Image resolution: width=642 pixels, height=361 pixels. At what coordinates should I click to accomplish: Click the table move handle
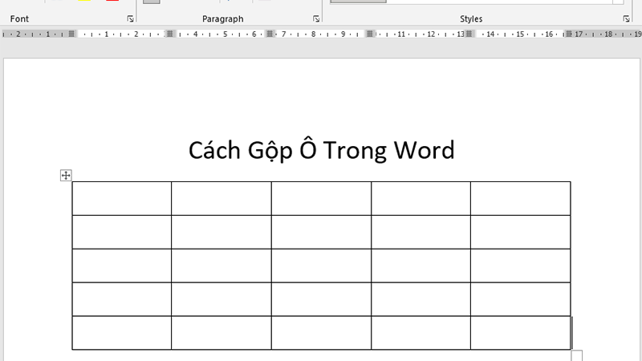pyautogui.click(x=66, y=176)
